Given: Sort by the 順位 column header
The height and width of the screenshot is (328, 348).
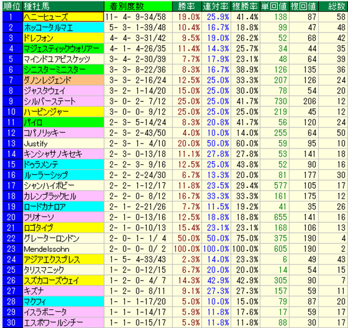Looking at the screenshot, I should click(x=13, y=6).
